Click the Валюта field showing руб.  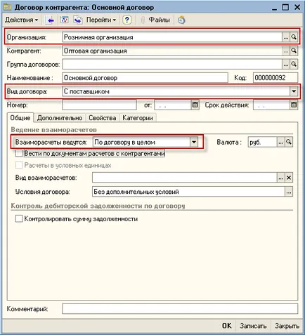coord(262,142)
